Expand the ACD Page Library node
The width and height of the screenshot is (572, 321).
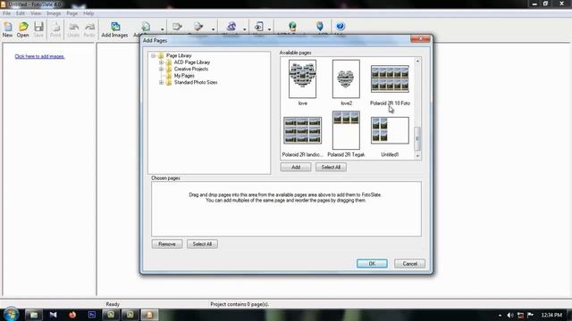tap(161, 62)
